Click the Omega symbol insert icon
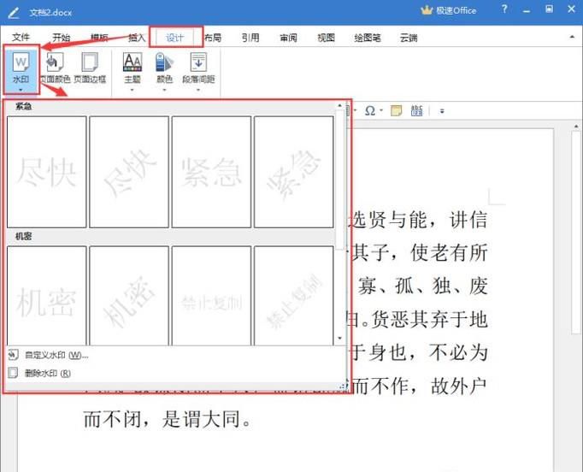The height and width of the screenshot is (472, 583). [369, 111]
